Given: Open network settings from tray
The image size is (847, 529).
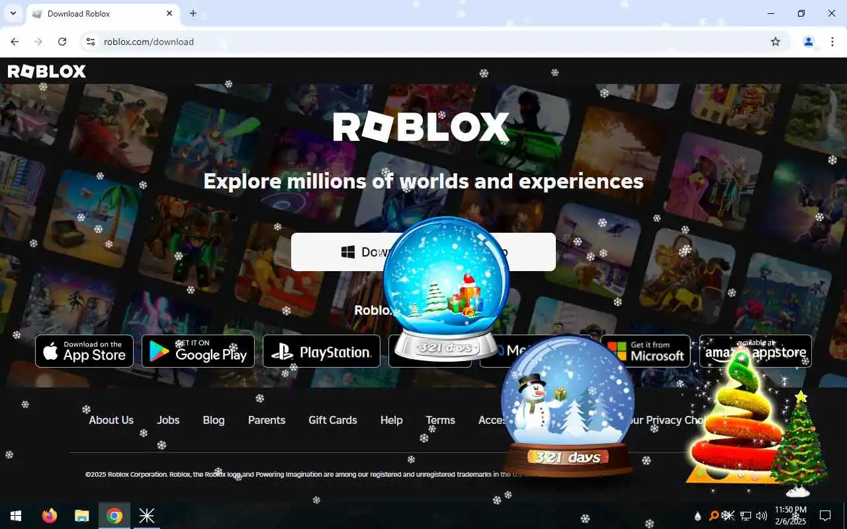Looking at the screenshot, I should [745, 516].
